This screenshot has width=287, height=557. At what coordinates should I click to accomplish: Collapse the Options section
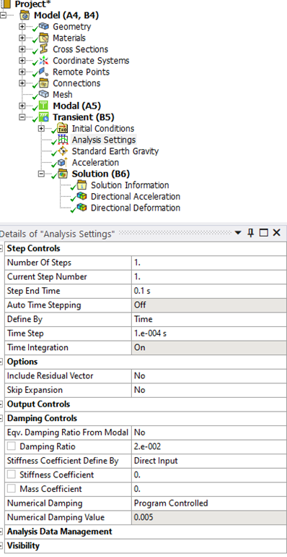(x=1, y=362)
